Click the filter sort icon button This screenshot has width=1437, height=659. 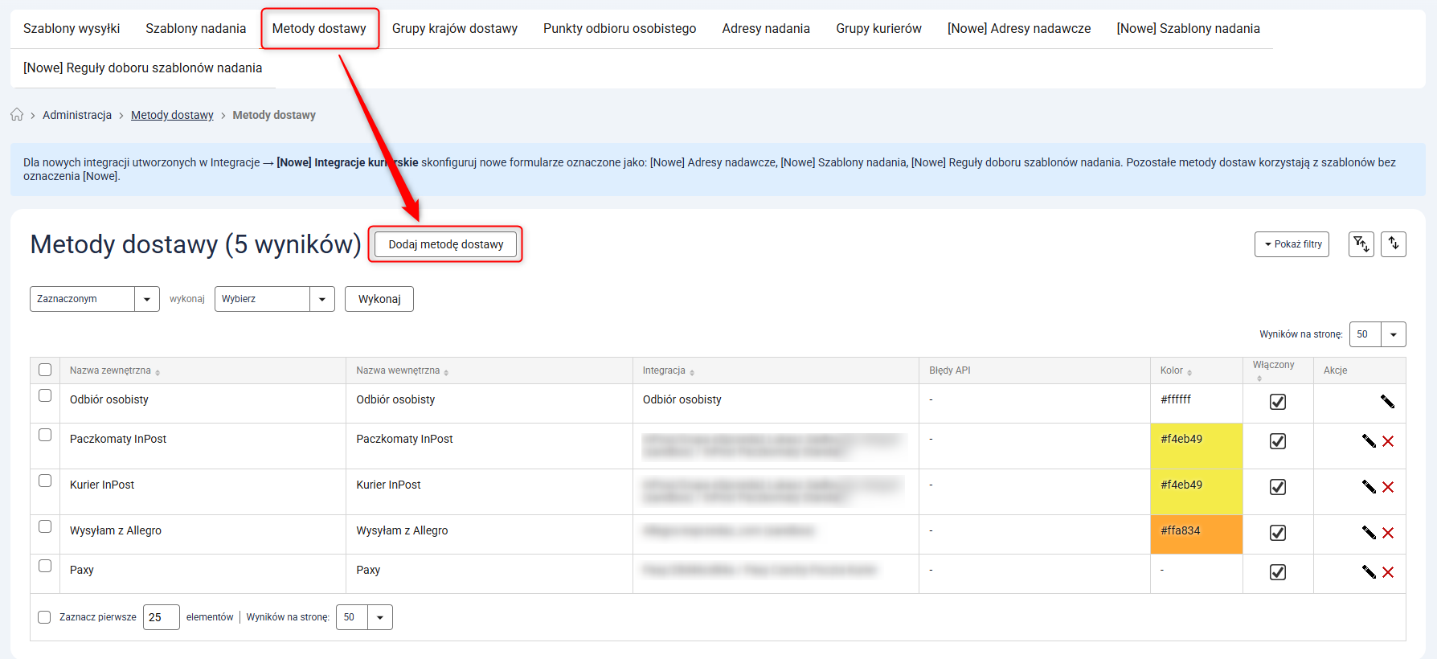[1361, 244]
